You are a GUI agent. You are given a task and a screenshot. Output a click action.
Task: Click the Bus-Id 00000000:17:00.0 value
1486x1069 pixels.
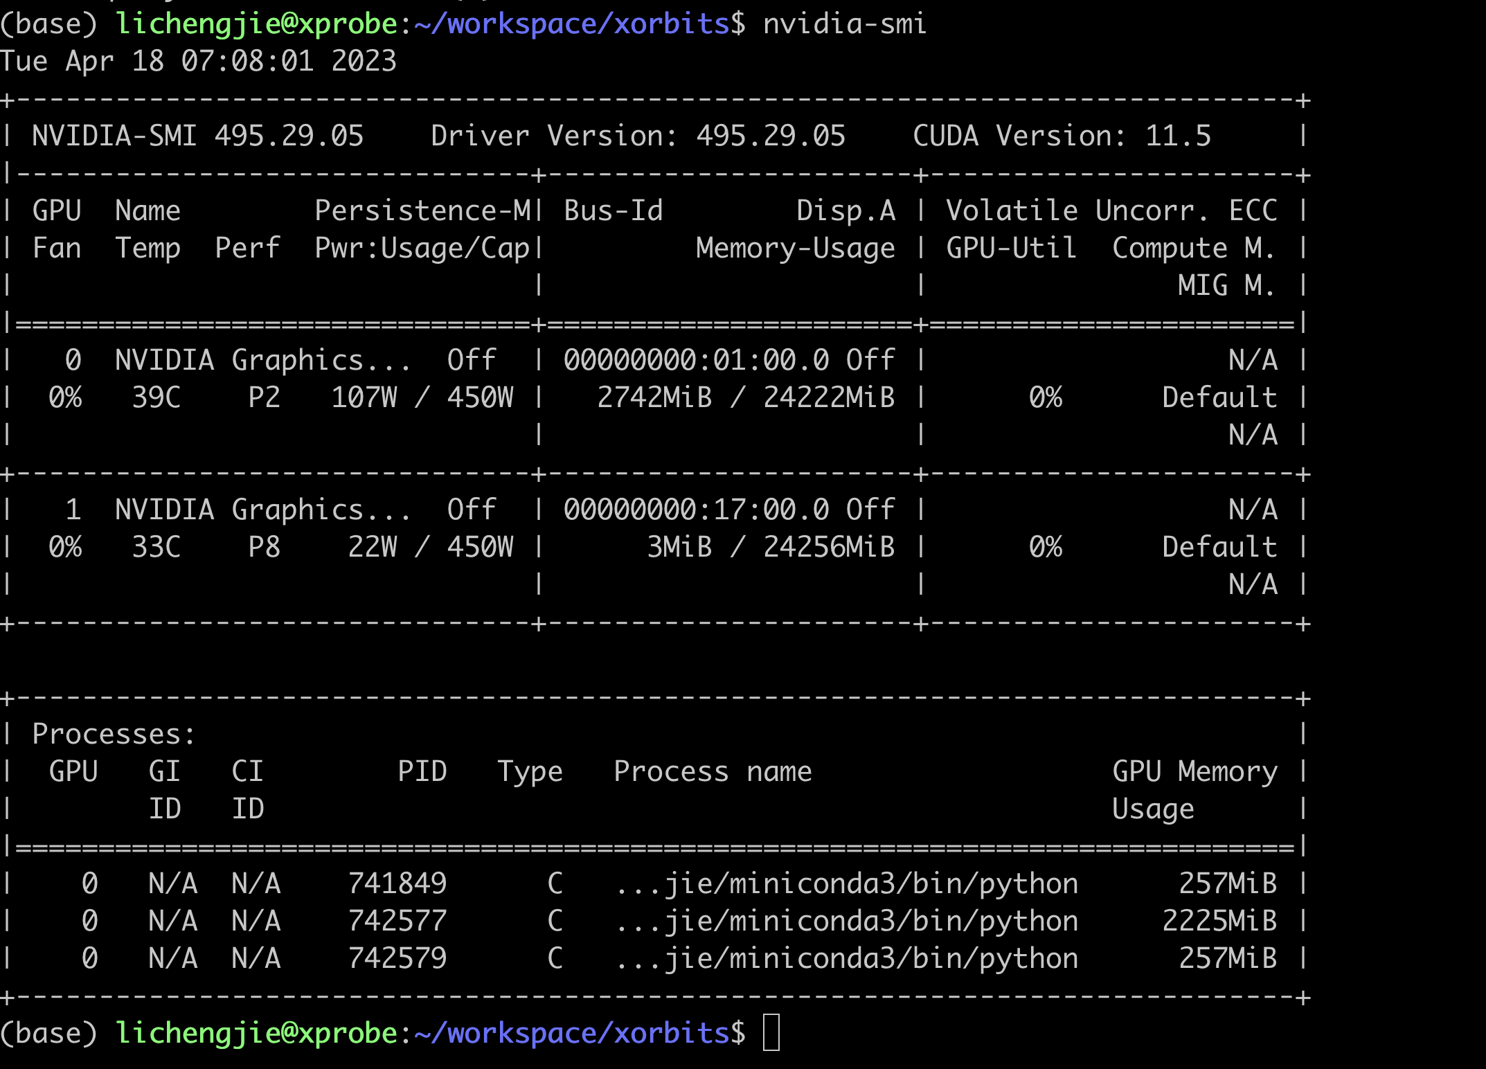coord(696,509)
